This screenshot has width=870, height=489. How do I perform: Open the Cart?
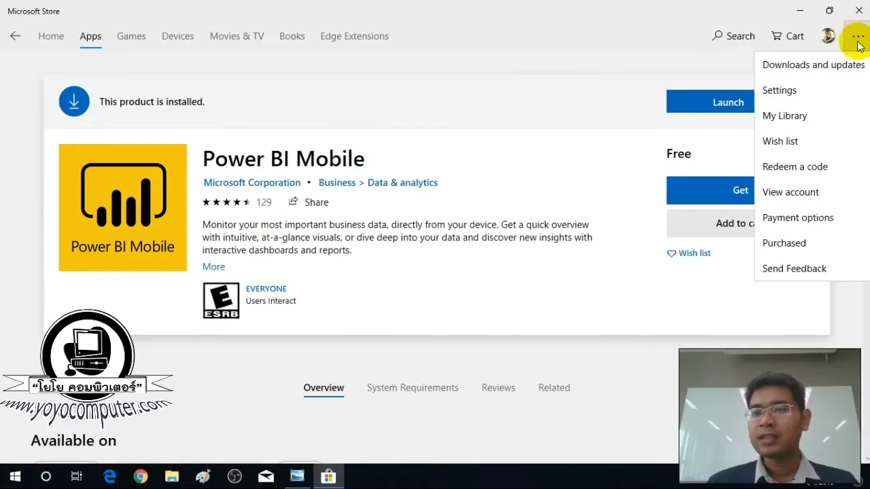tap(787, 36)
